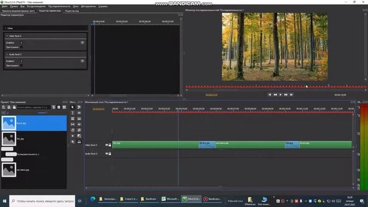
Task: Select лес.jpg clip on Video Track 0
Action: click(x=155, y=144)
